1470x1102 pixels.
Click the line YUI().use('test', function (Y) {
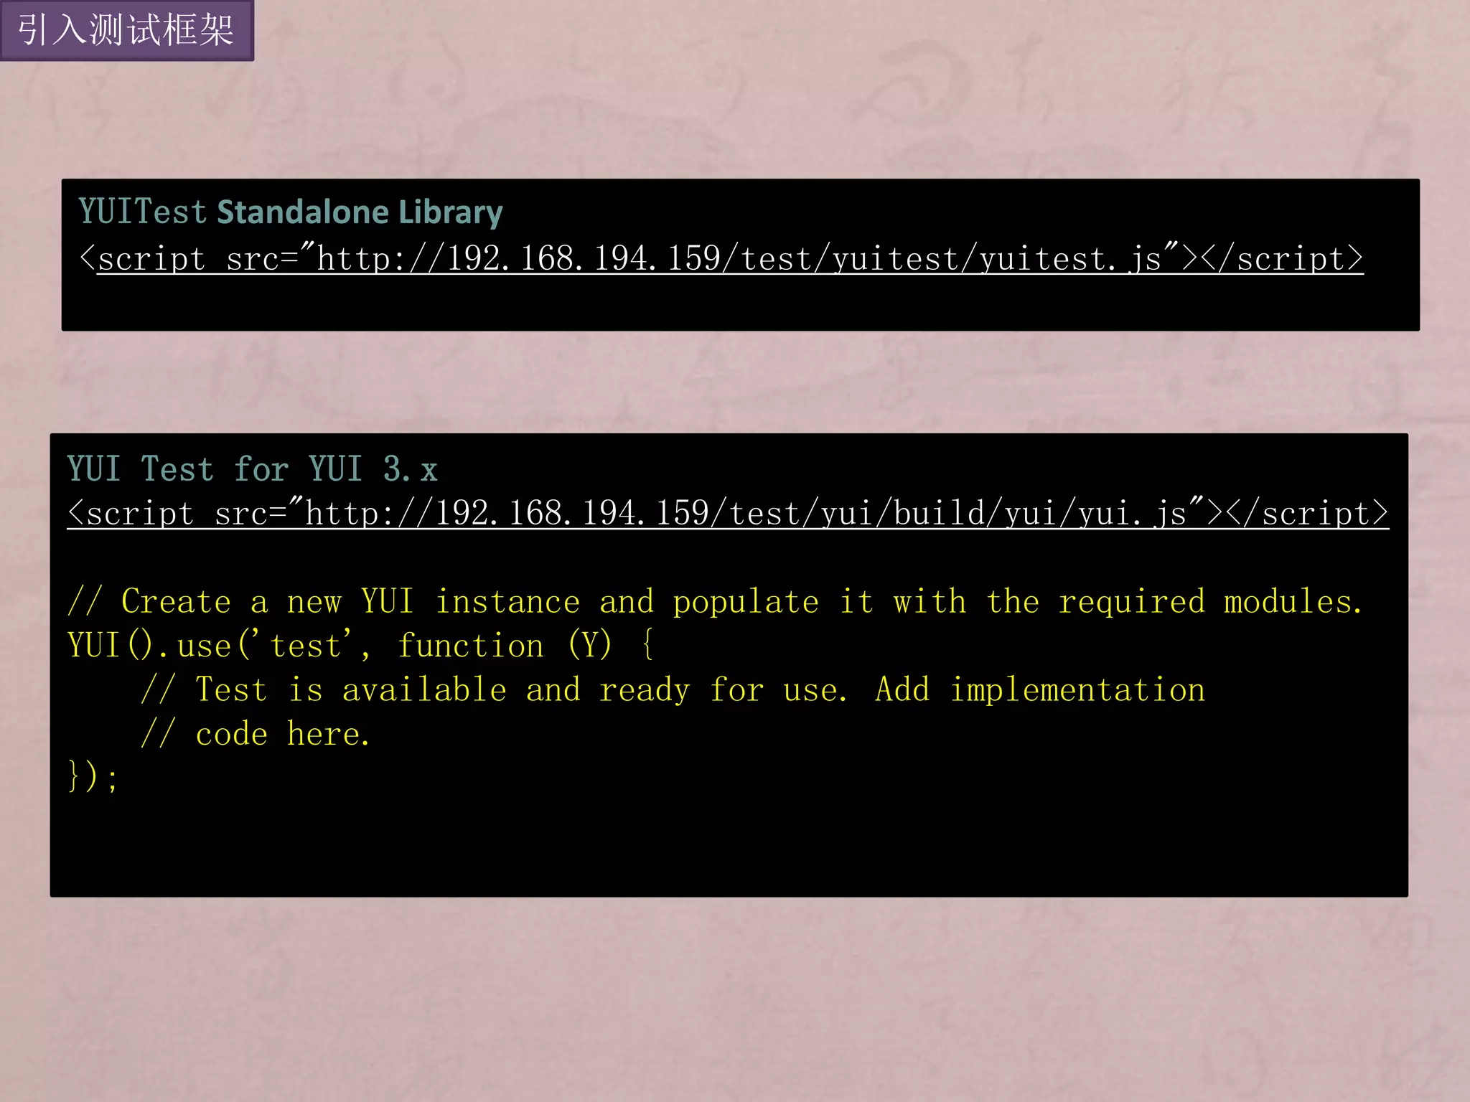[361, 644]
